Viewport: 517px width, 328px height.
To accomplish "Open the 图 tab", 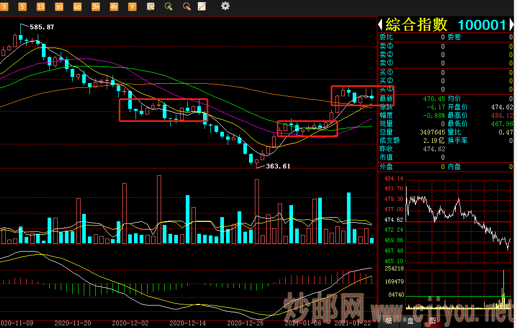I will pyautogui.click(x=432, y=321).
